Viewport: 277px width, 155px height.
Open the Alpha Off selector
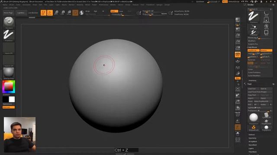click(9, 48)
